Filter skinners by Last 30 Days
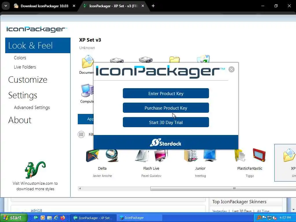 (x=242, y=211)
